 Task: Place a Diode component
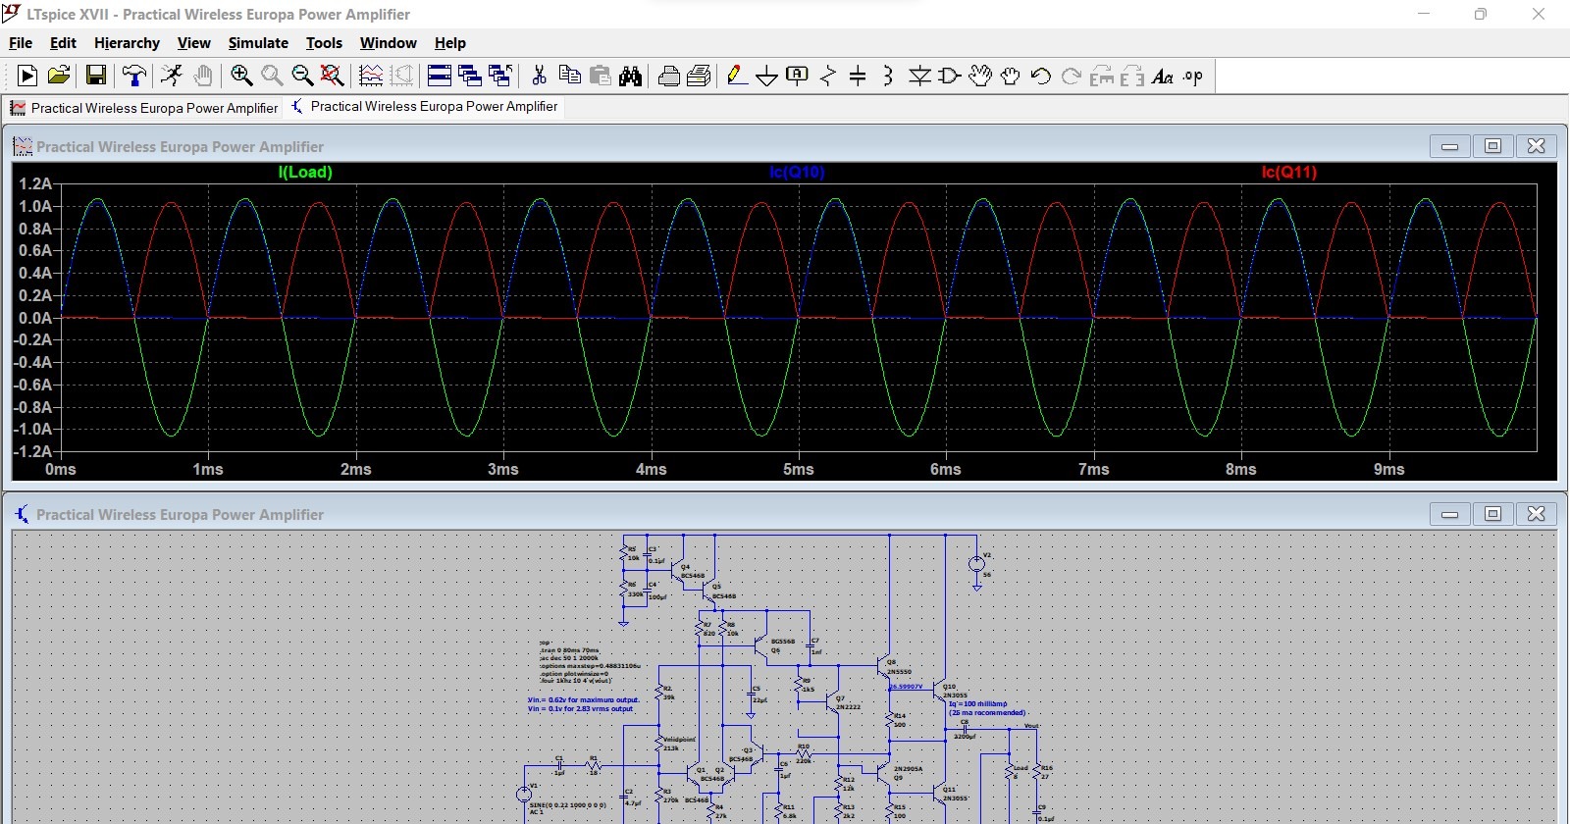click(x=919, y=76)
